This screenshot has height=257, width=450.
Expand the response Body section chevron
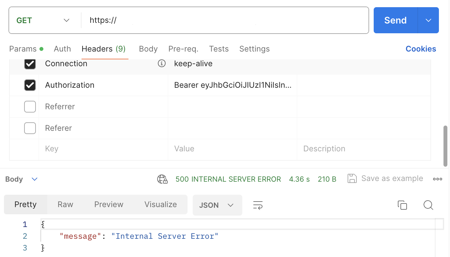tap(35, 179)
